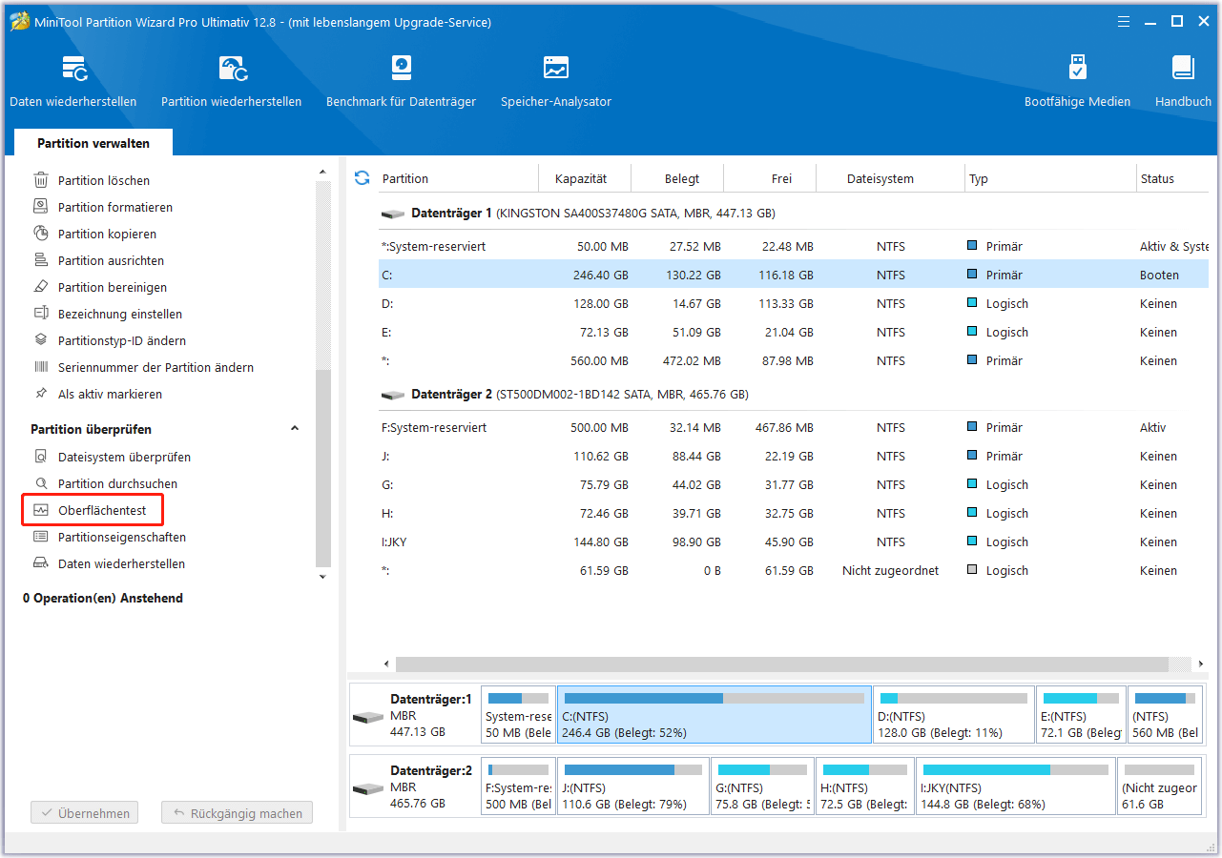The height and width of the screenshot is (858, 1222).
Task: Click the partition list scroll-left arrow
Action: (386, 664)
